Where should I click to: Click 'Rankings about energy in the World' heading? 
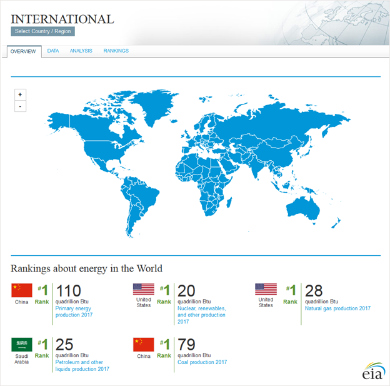pyautogui.click(x=86, y=269)
